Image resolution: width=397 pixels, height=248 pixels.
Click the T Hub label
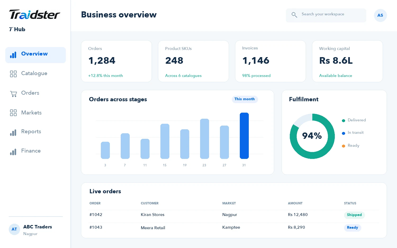[17, 29]
